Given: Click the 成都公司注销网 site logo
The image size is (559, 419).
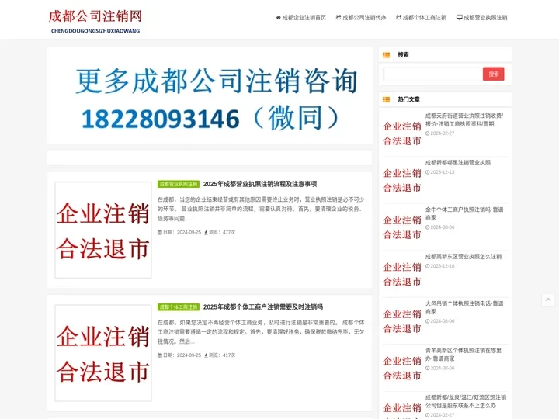Looking at the screenshot, I should [x=95, y=22].
